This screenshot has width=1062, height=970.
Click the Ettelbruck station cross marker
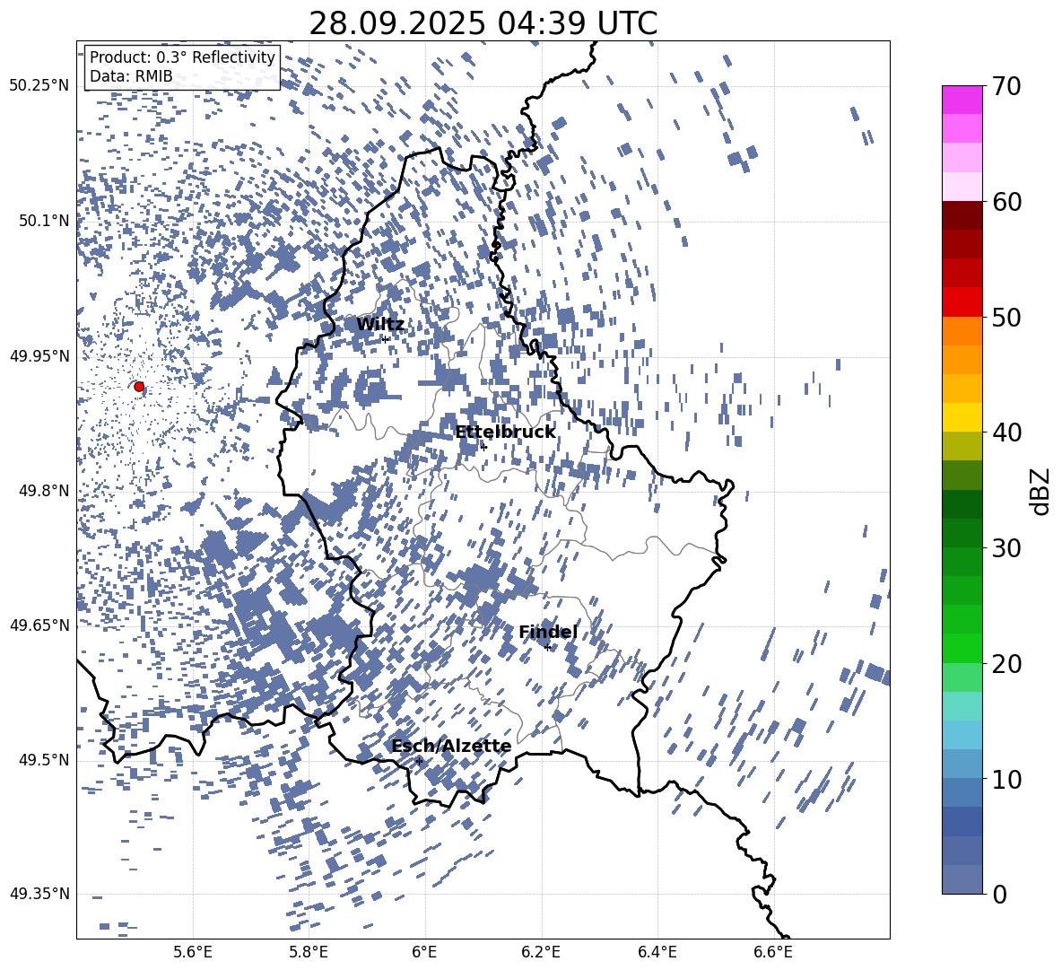click(483, 447)
